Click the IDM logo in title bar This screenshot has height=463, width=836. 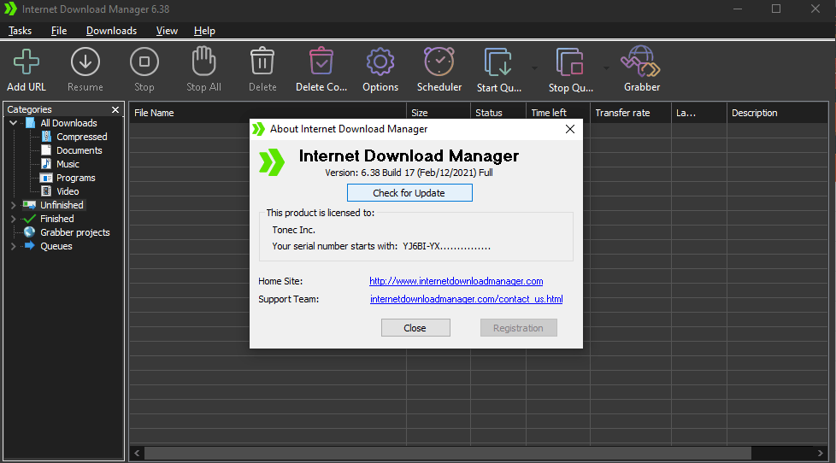(x=10, y=9)
